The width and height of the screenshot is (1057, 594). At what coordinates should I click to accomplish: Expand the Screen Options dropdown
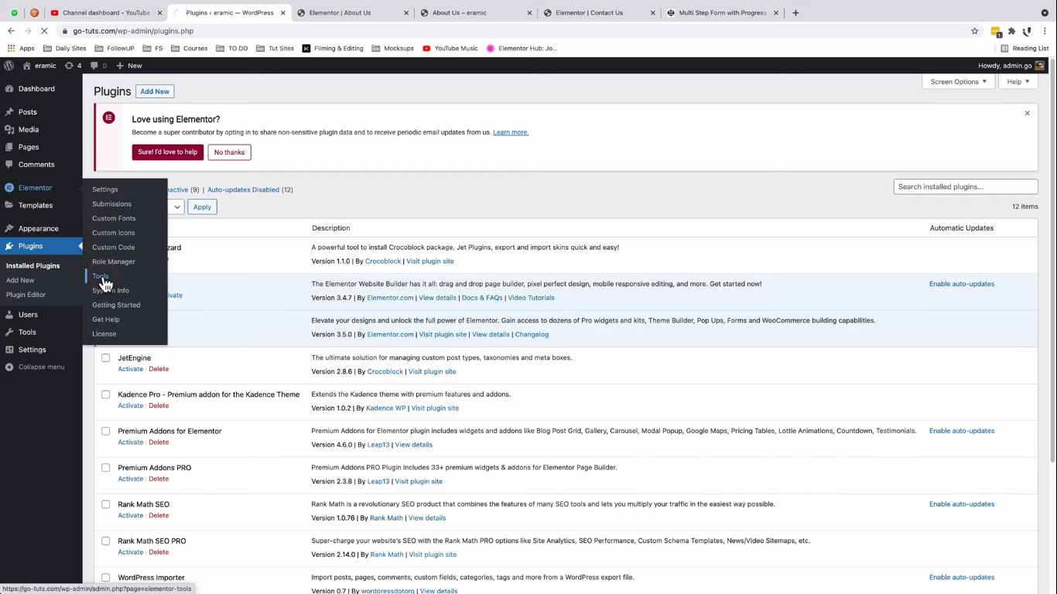click(x=958, y=81)
